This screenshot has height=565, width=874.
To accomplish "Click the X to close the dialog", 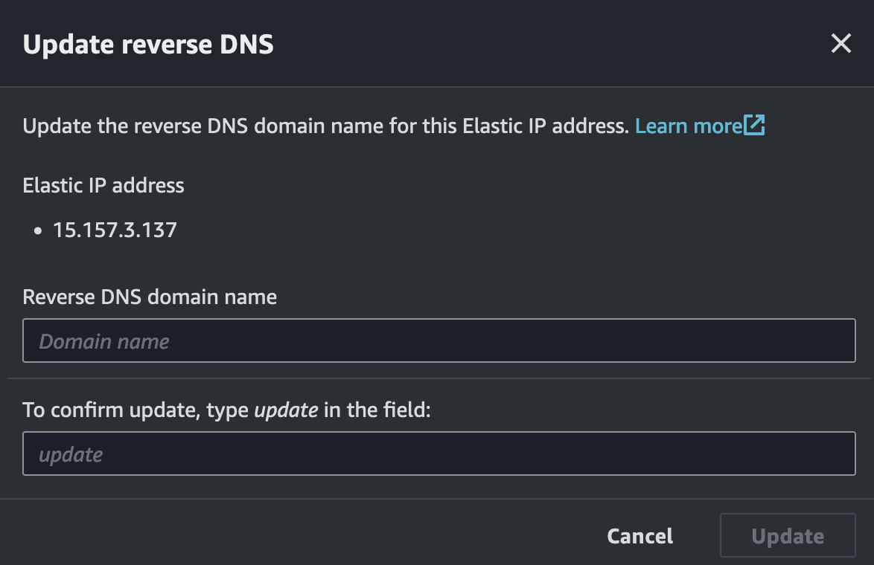I will pyautogui.click(x=840, y=43).
